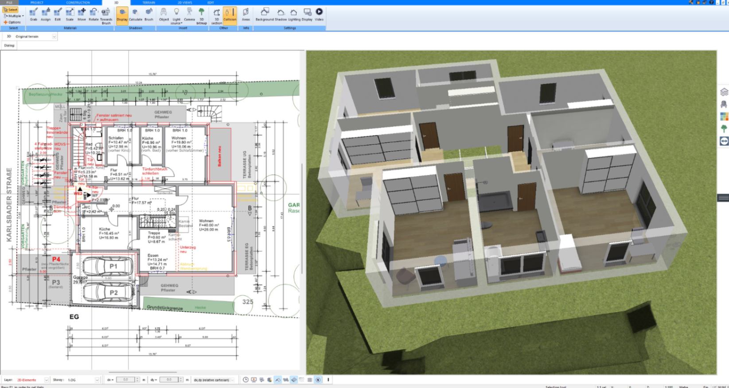Pick the Move material tool

click(x=82, y=15)
